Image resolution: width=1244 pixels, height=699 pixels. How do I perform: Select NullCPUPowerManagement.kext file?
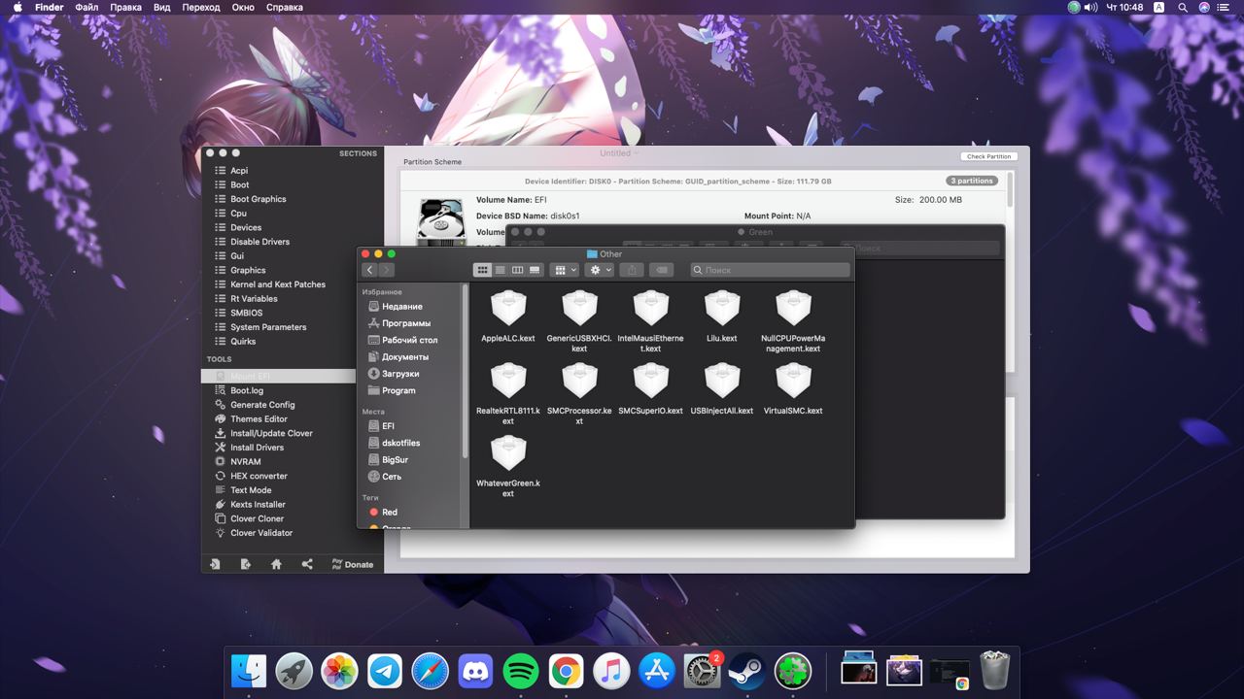point(793,321)
